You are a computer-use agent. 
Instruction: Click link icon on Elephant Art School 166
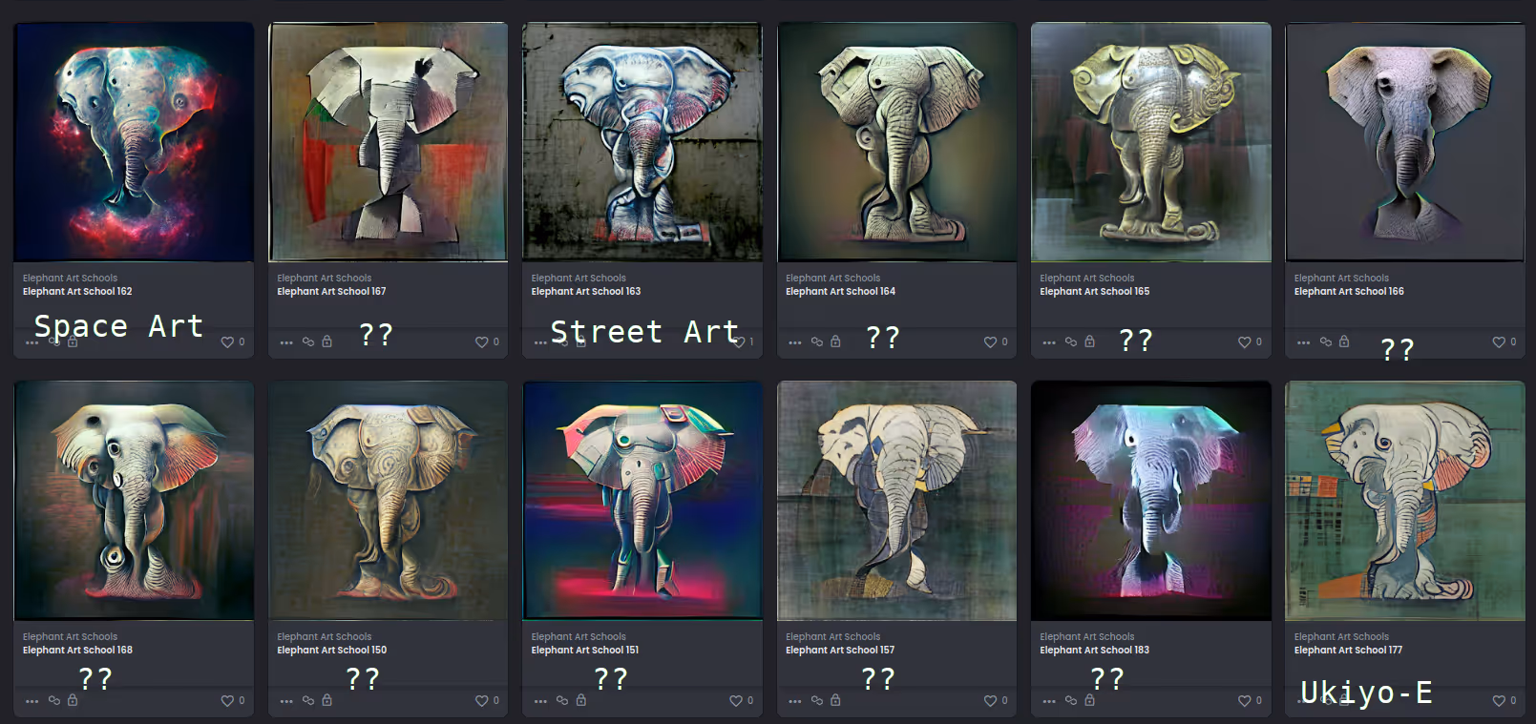click(x=1326, y=341)
